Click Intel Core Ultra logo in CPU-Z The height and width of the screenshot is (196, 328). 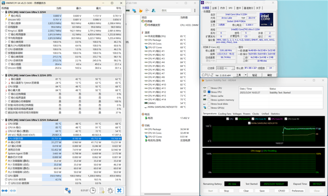(266, 19)
